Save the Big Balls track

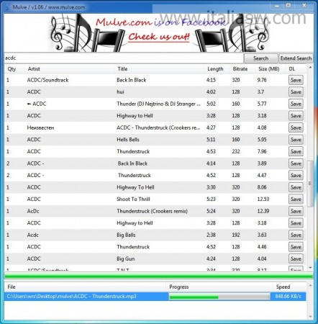(296, 235)
